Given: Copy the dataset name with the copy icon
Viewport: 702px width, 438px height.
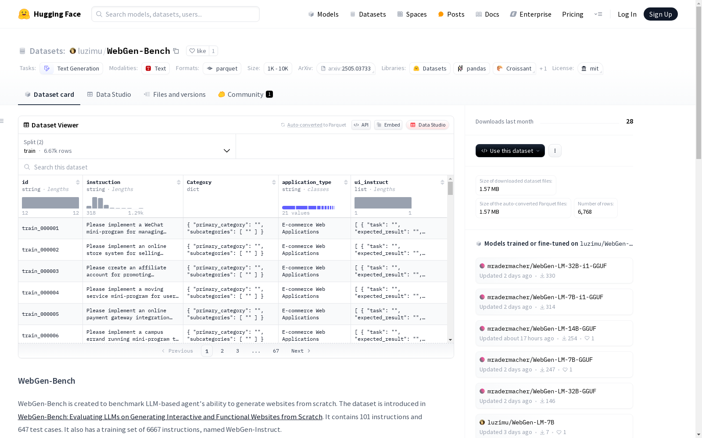Looking at the screenshot, I should click(176, 51).
